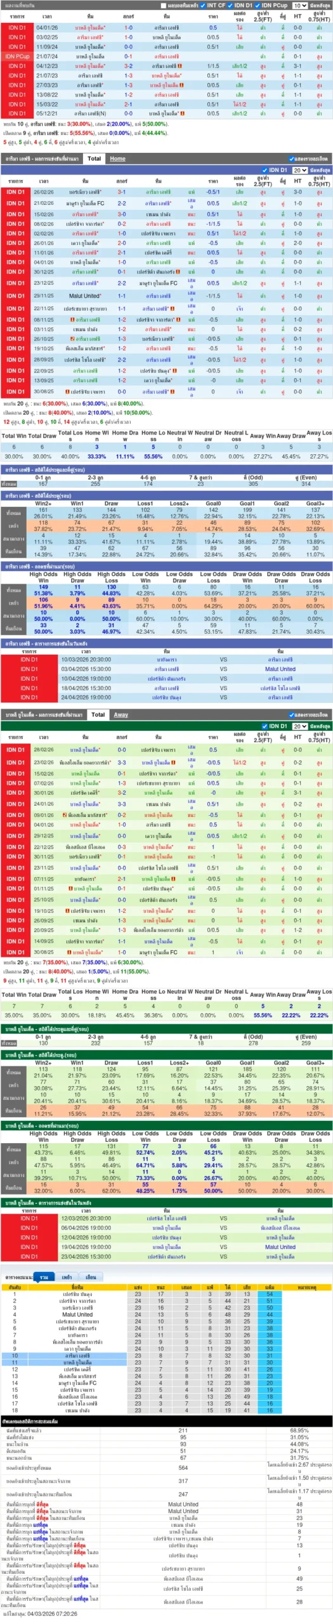Enable the first unchecked checkbox in head-to-head header
333x1624 pixels.
163,5
